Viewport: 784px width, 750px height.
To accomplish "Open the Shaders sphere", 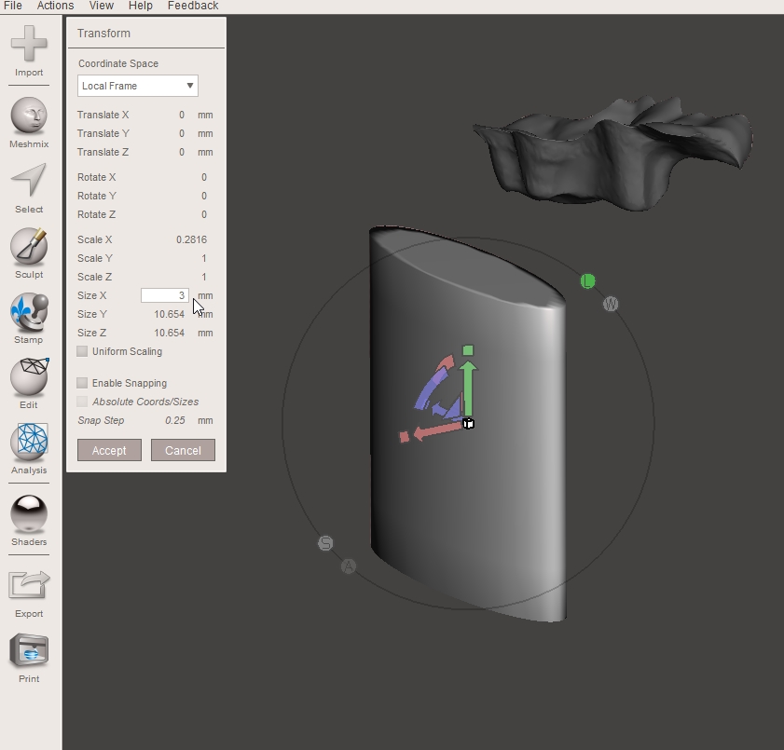I will [x=29, y=513].
